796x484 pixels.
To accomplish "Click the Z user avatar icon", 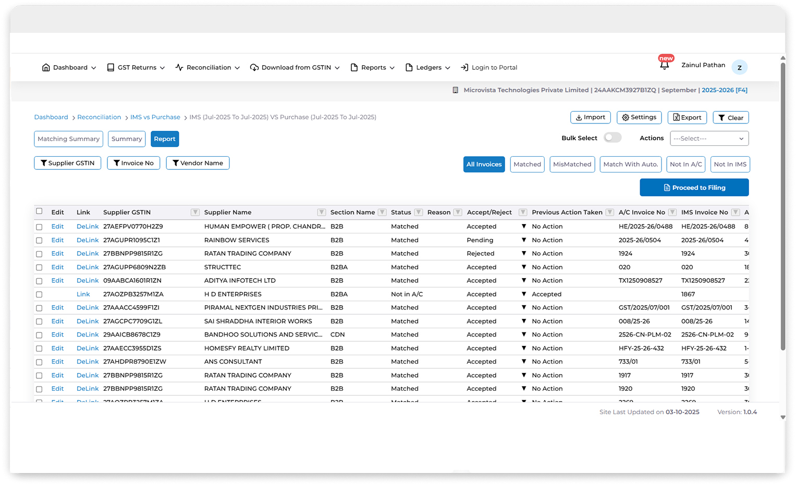I will pyautogui.click(x=739, y=67).
